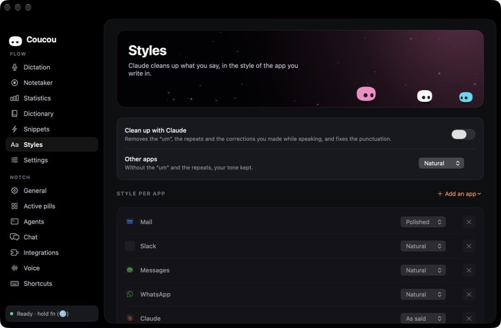Click the Settings sliders icon

tap(15, 160)
